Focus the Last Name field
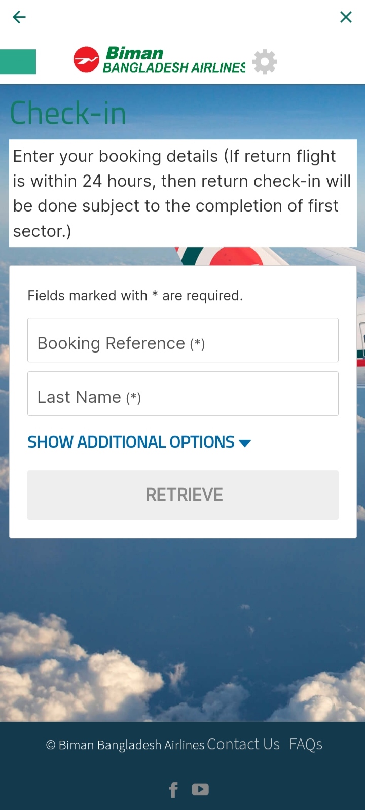 [183, 394]
